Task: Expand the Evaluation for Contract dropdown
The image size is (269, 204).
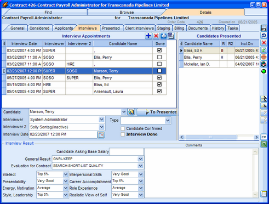Action: tap(140, 166)
